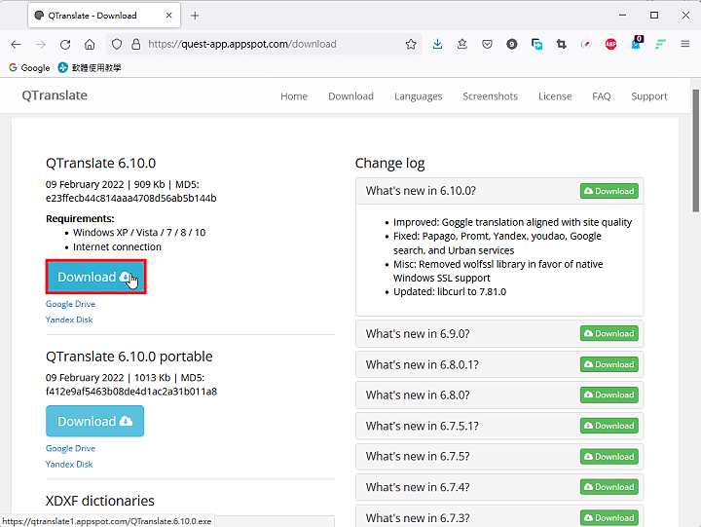Open the gray circular extension icon
The width and height of the screenshot is (701, 527).
tap(512, 44)
